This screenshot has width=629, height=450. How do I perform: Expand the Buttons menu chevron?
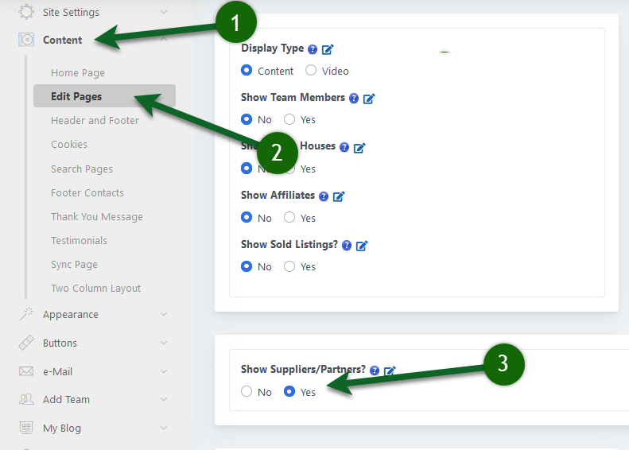pyautogui.click(x=164, y=343)
